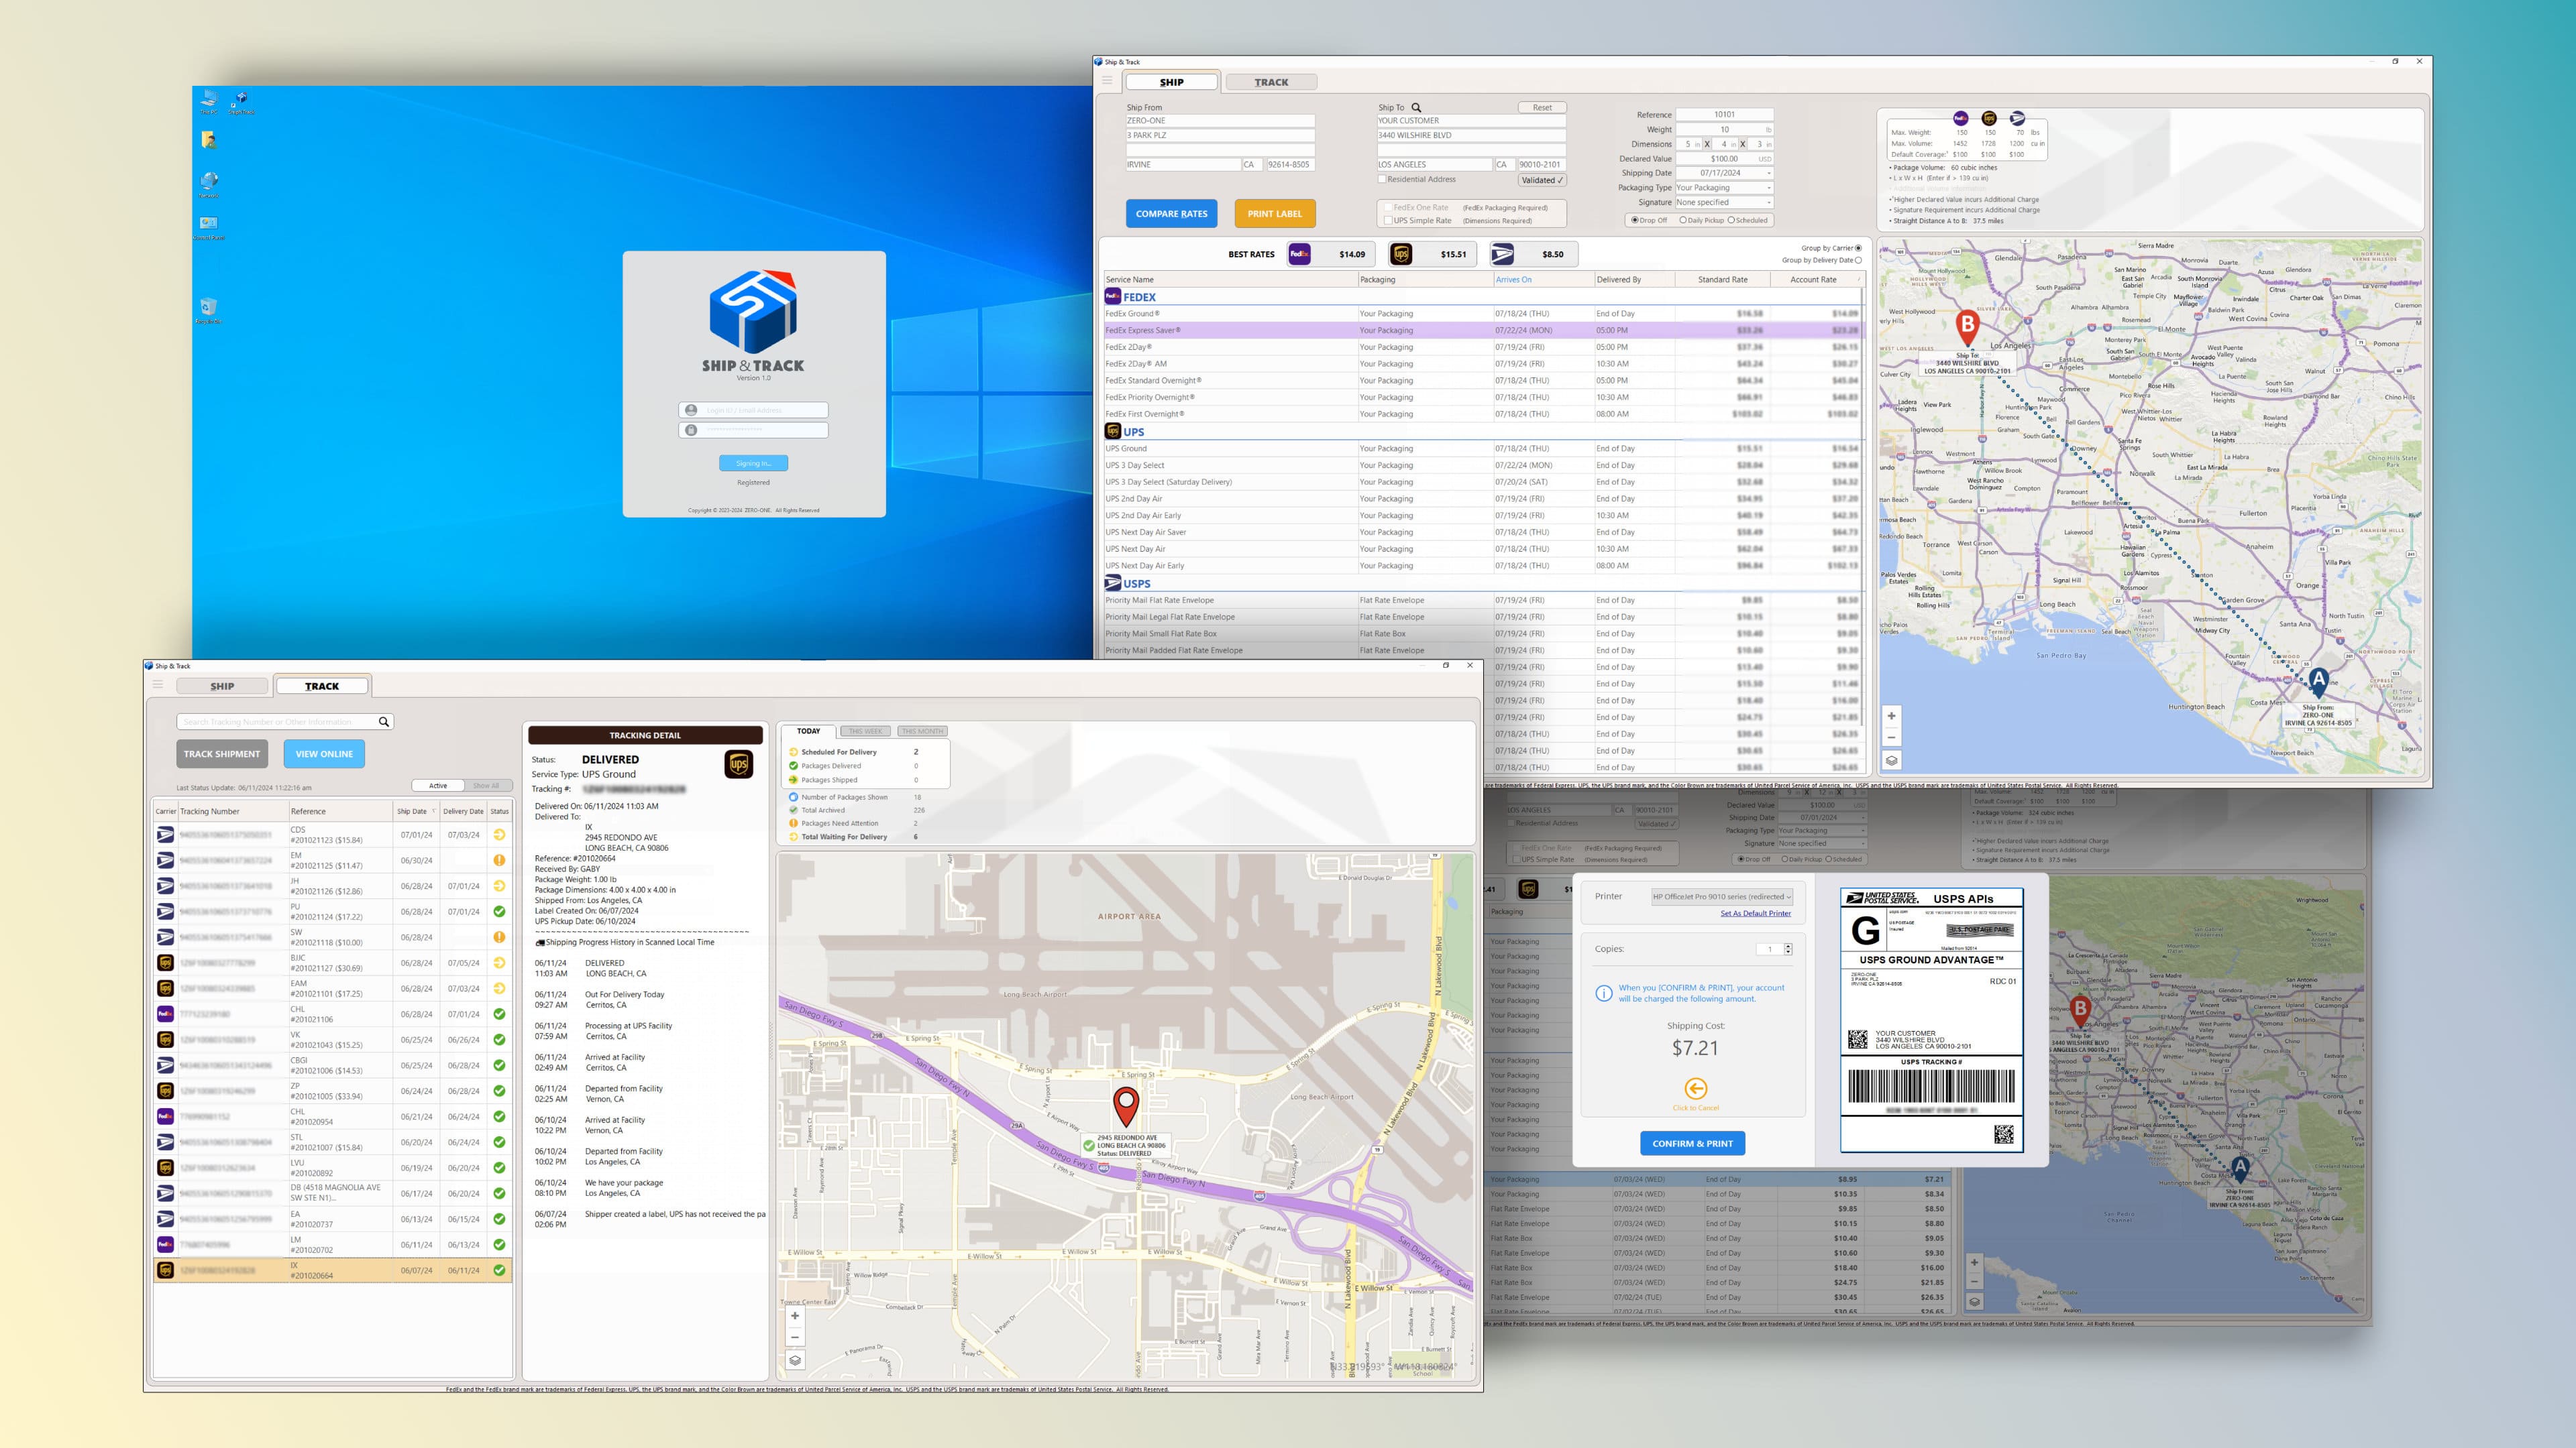
Task: Switch tracking list filter to Show All
Action: coord(487,786)
